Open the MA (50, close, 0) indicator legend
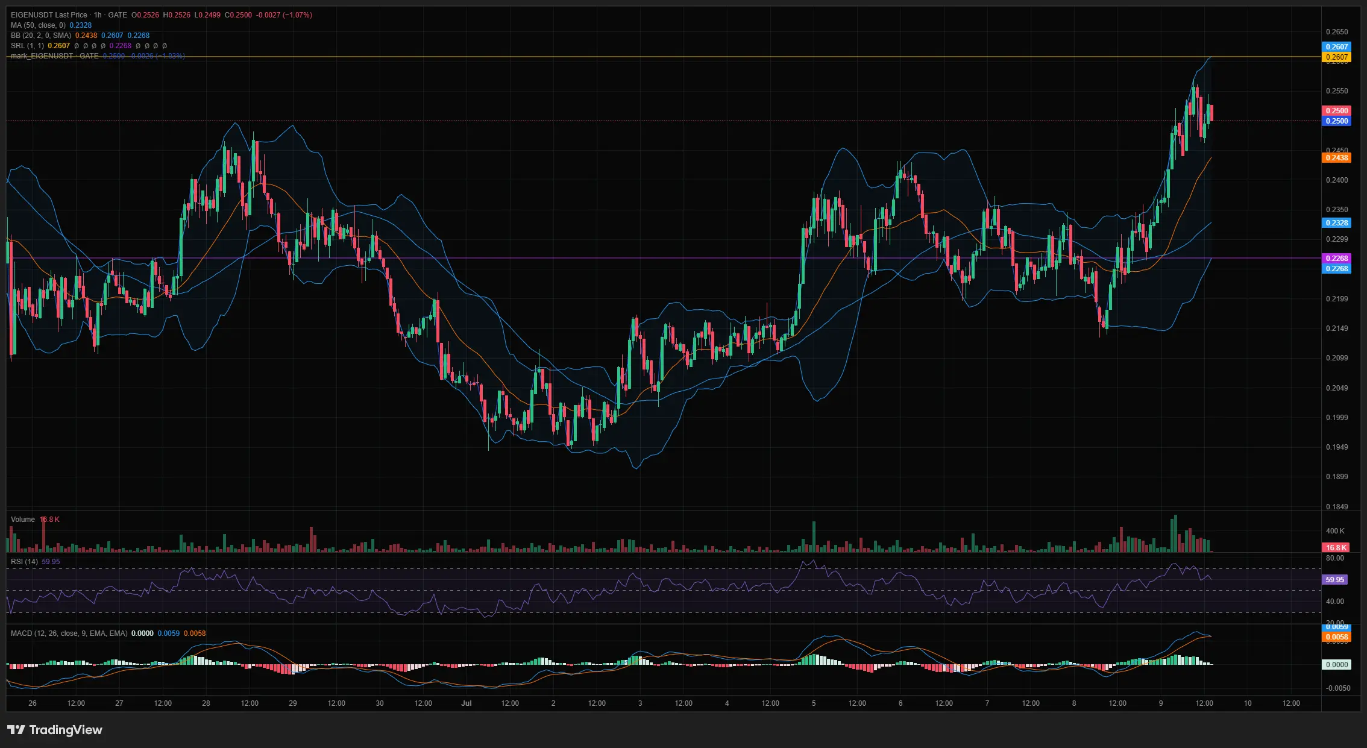Screen dimensions: 1367x748 pos(38,25)
